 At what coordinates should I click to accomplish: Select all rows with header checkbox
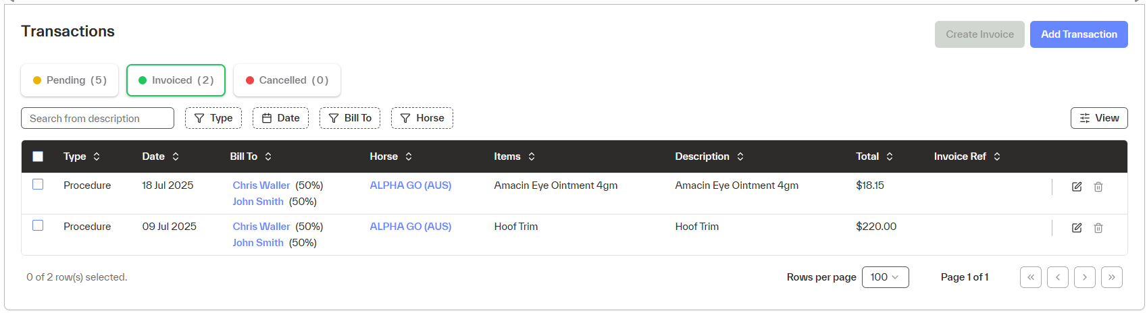(x=38, y=156)
